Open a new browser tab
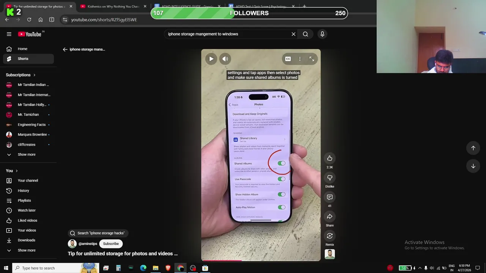The image size is (486, 273). 304,6
